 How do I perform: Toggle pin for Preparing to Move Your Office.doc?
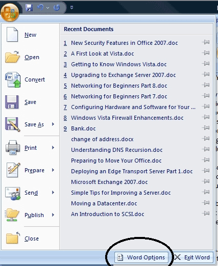pyautogui.click(x=206, y=160)
